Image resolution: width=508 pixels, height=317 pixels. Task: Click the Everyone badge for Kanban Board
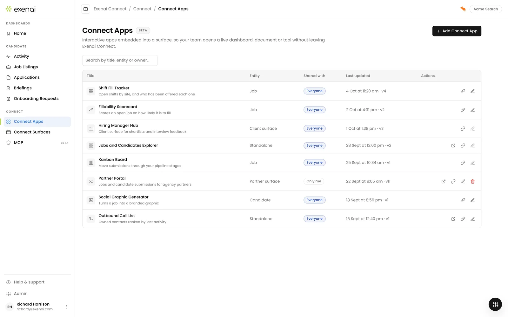coord(314,163)
